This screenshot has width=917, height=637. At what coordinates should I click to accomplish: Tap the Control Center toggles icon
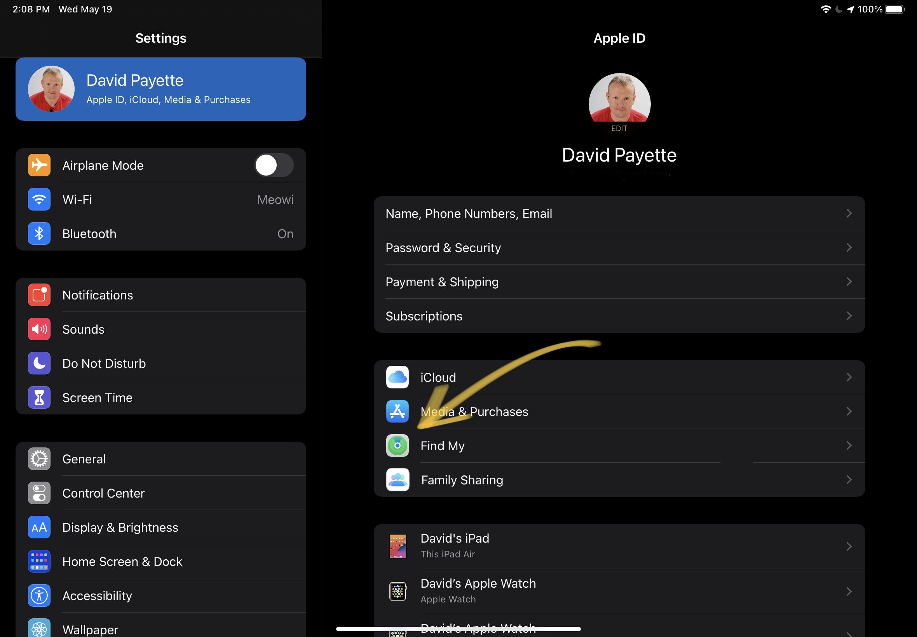(39, 493)
